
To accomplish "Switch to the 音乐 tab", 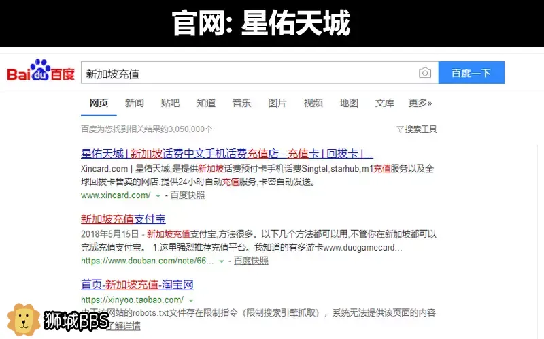I will click(x=242, y=103).
